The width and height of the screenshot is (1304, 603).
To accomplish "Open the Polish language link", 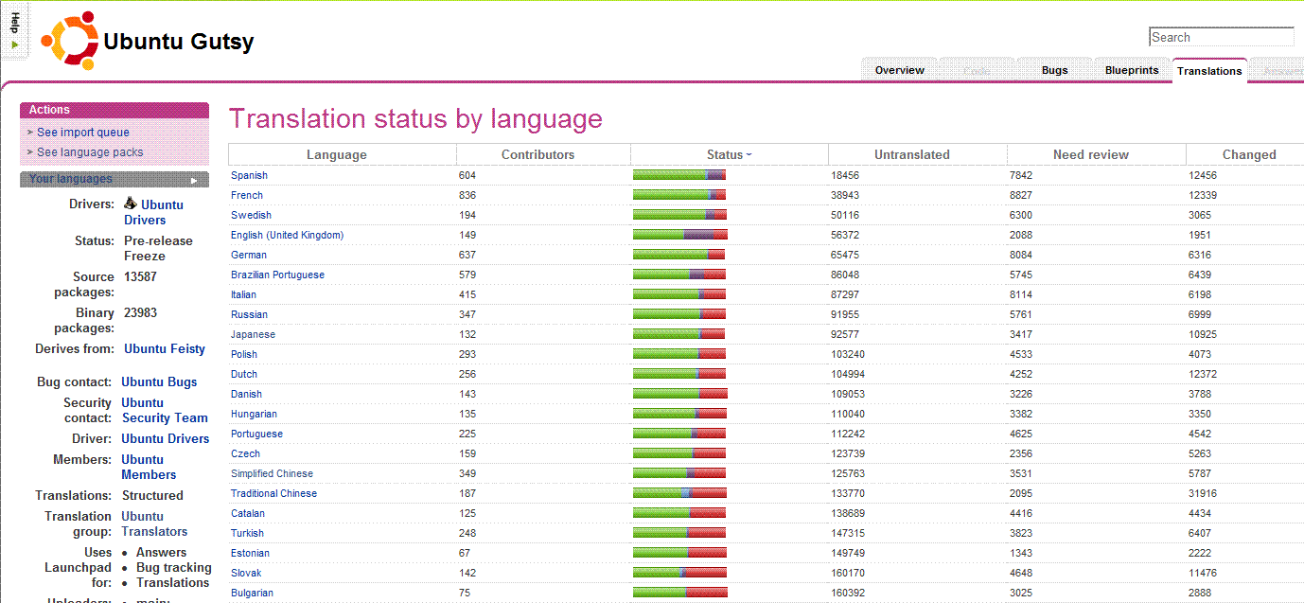I will pyautogui.click(x=244, y=354).
